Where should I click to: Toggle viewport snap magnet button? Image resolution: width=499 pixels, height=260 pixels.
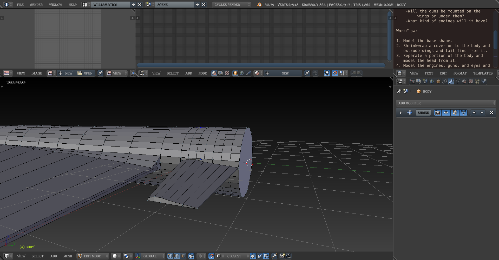(x=211, y=256)
